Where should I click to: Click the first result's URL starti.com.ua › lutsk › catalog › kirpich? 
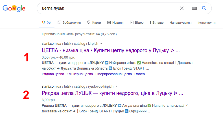tap(70, 44)
